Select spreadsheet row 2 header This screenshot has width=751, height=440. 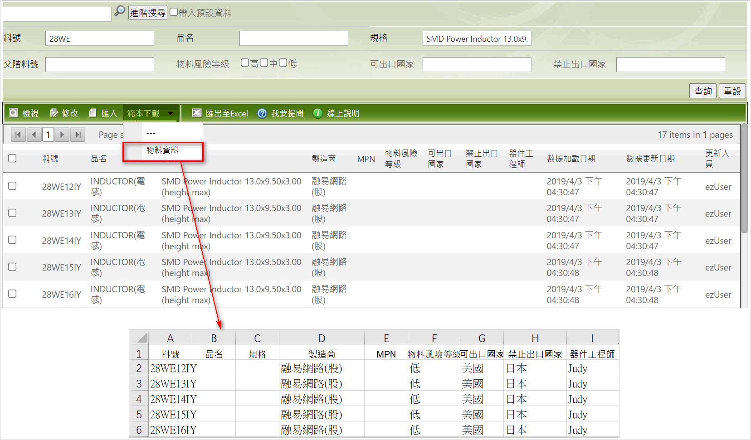pyautogui.click(x=139, y=368)
